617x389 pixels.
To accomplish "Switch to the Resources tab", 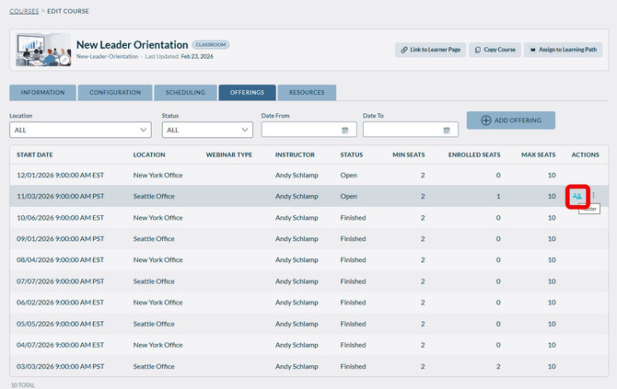I will click(x=307, y=92).
